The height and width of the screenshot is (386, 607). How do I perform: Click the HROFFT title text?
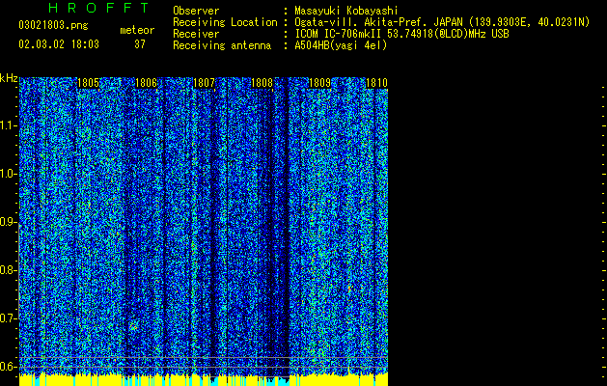click(98, 8)
